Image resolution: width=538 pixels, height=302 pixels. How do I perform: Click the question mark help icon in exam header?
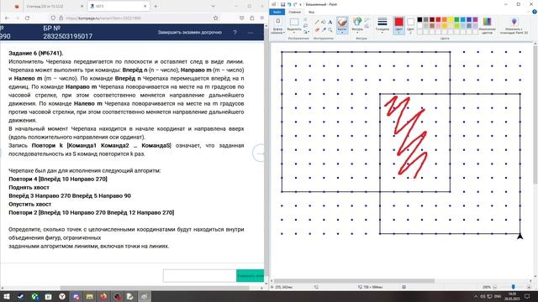(x=235, y=32)
